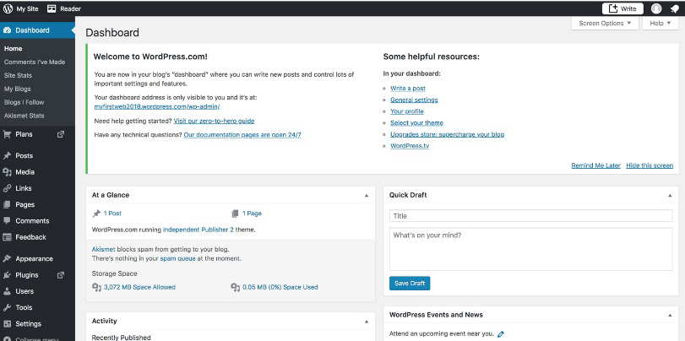Click the 3,072 MB Space Allowed link
The image size is (685, 341).
click(x=140, y=287)
